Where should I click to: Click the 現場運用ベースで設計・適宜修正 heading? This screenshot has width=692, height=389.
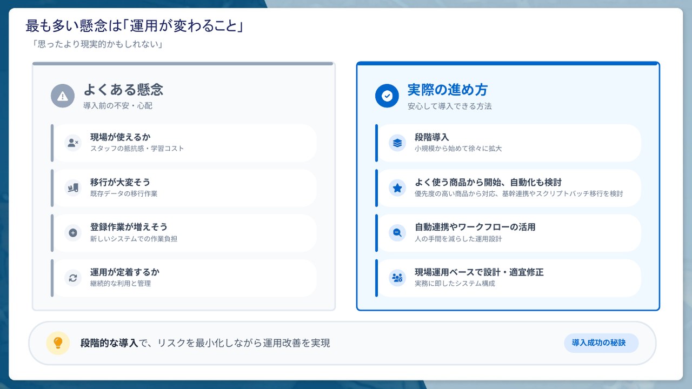(x=479, y=272)
